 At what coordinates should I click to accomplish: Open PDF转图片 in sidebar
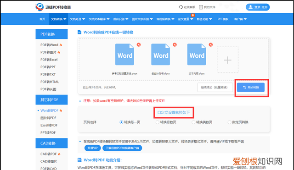pyautogui.click(x=48, y=52)
